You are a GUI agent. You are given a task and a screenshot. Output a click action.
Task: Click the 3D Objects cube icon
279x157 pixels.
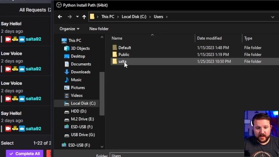67,48
